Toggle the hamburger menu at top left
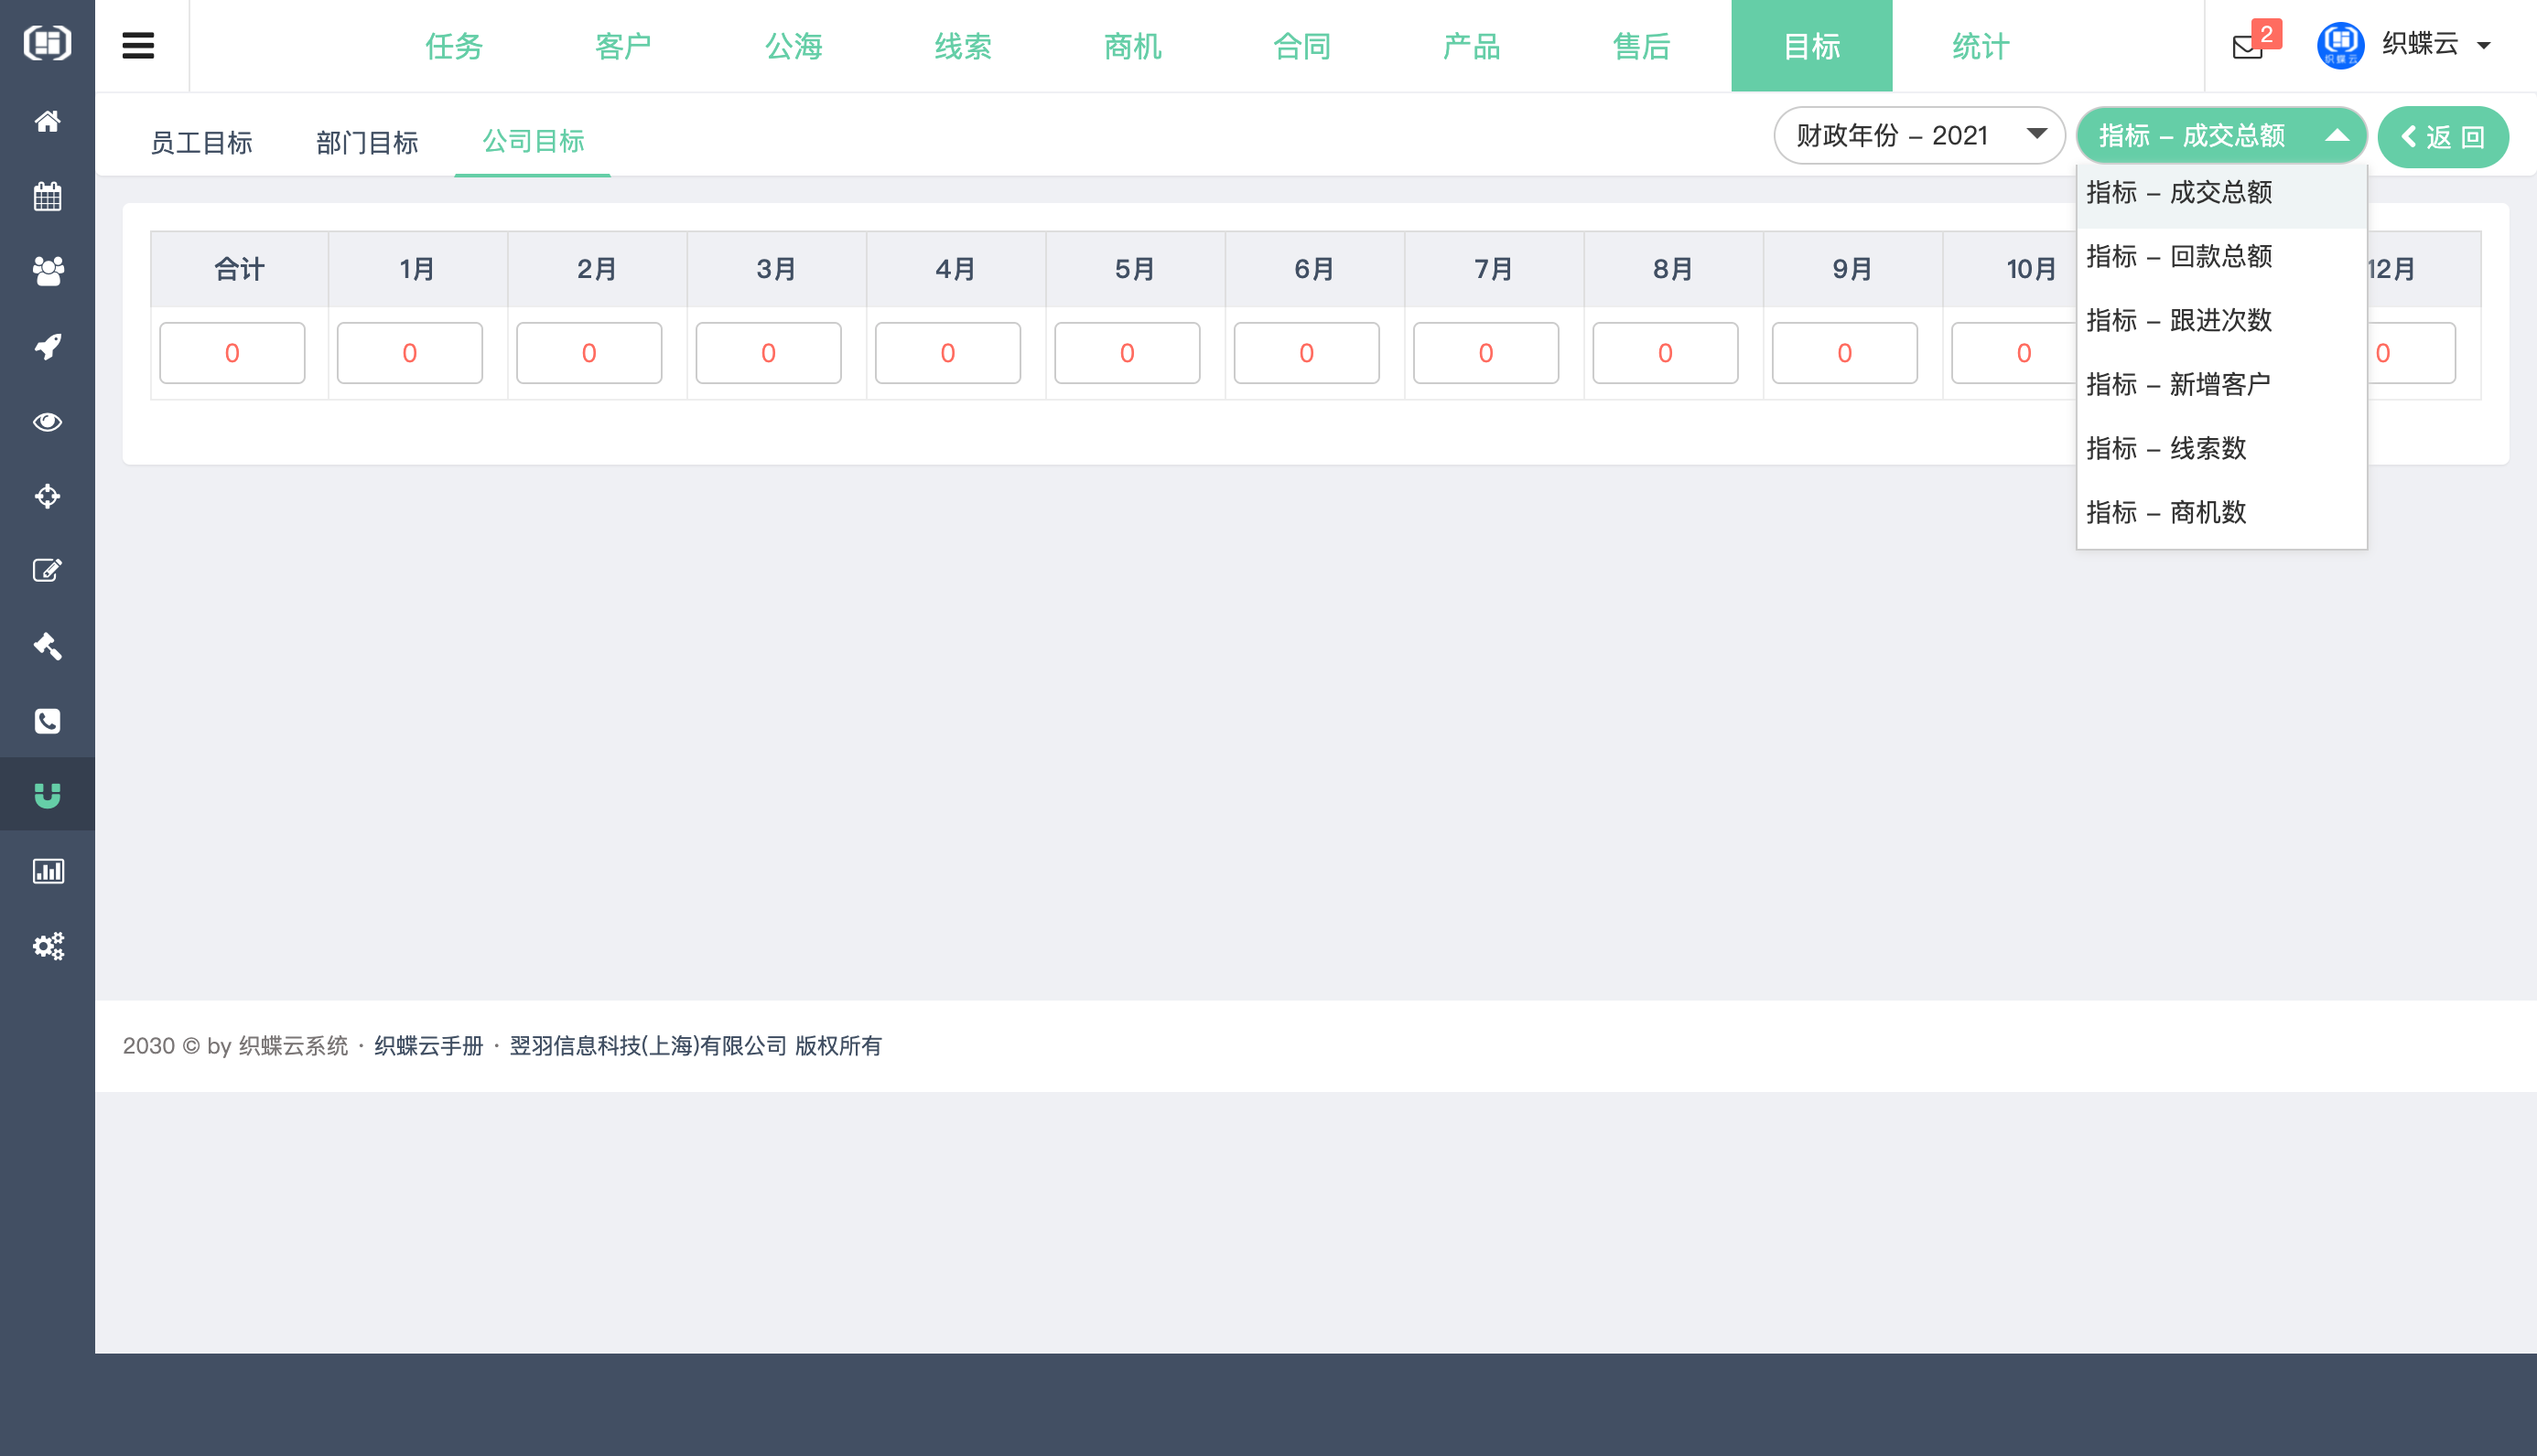The height and width of the screenshot is (1456, 2537). (138, 45)
